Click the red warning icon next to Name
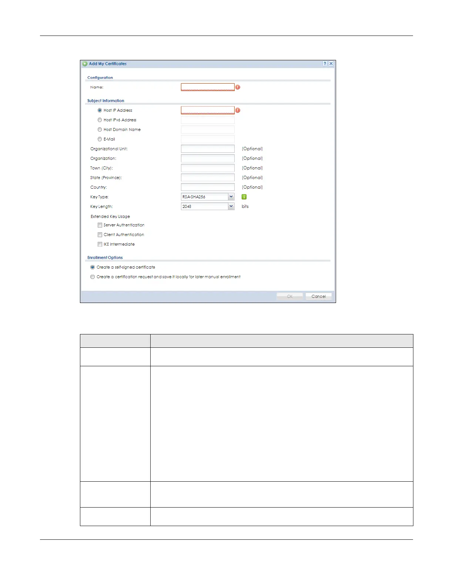The height and width of the screenshot is (586, 453). 238,87
